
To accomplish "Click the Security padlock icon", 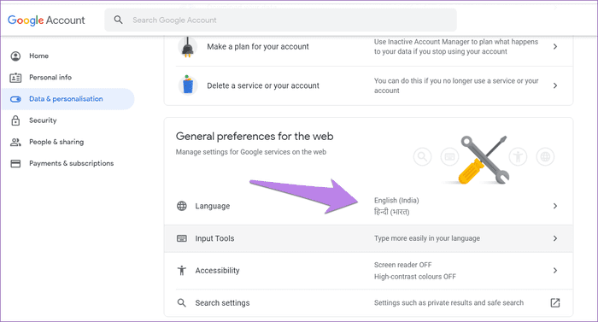I will 15,120.
